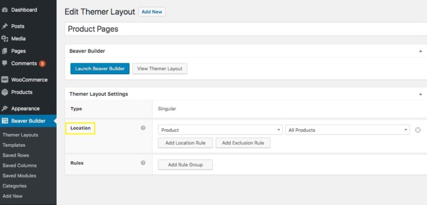
Task: Collapse the Beaver Builder panel
Action: (x=421, y=51)
